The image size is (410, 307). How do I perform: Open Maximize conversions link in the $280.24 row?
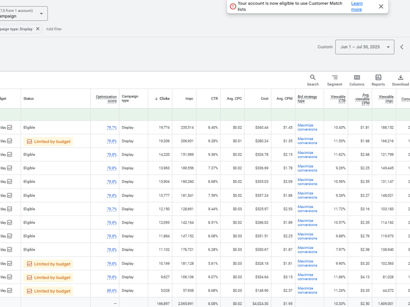[307, 141]
